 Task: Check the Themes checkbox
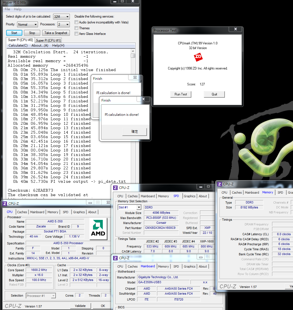pos(77,28)
